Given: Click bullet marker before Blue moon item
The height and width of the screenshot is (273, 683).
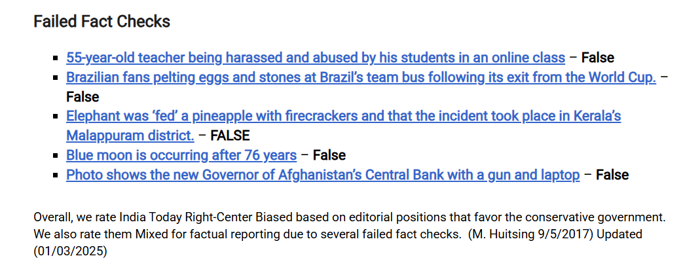Looking at the screenshot, I should click(x=55, y=155).
